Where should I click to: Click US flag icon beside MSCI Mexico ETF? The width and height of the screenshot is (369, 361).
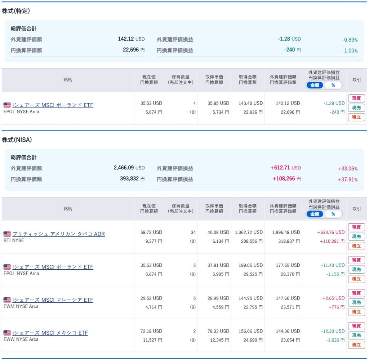pyautogui.click(x=7, y=333)
